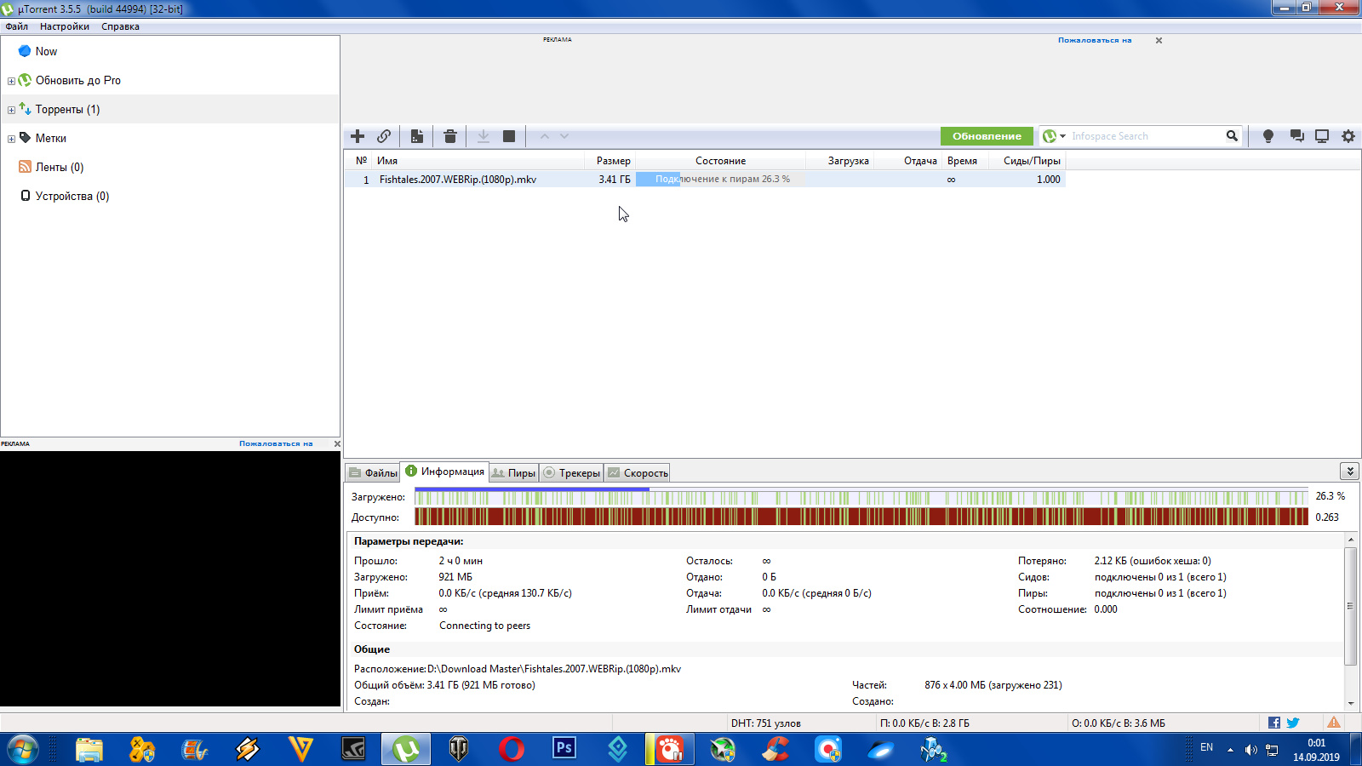Open the 'Настройки' menu
This screenshot has height=766, width=1362.
click(65, 26)
